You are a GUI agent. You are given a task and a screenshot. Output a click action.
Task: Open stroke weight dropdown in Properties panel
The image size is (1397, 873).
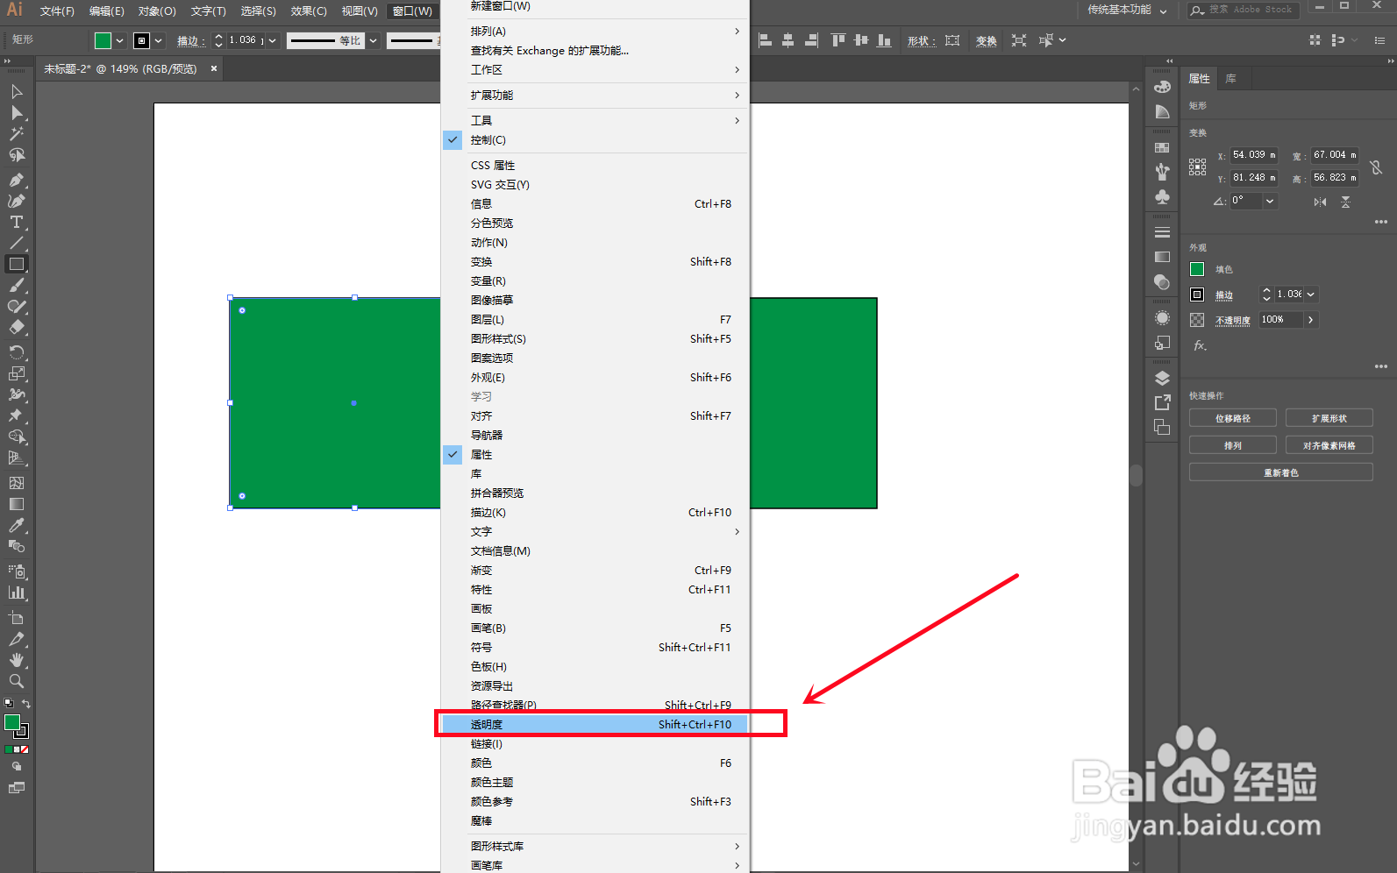(1311, 295)
